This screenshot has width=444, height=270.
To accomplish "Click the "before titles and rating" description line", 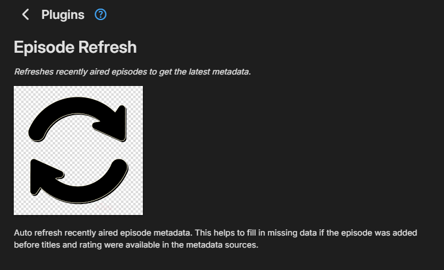I will pos(57,245).
